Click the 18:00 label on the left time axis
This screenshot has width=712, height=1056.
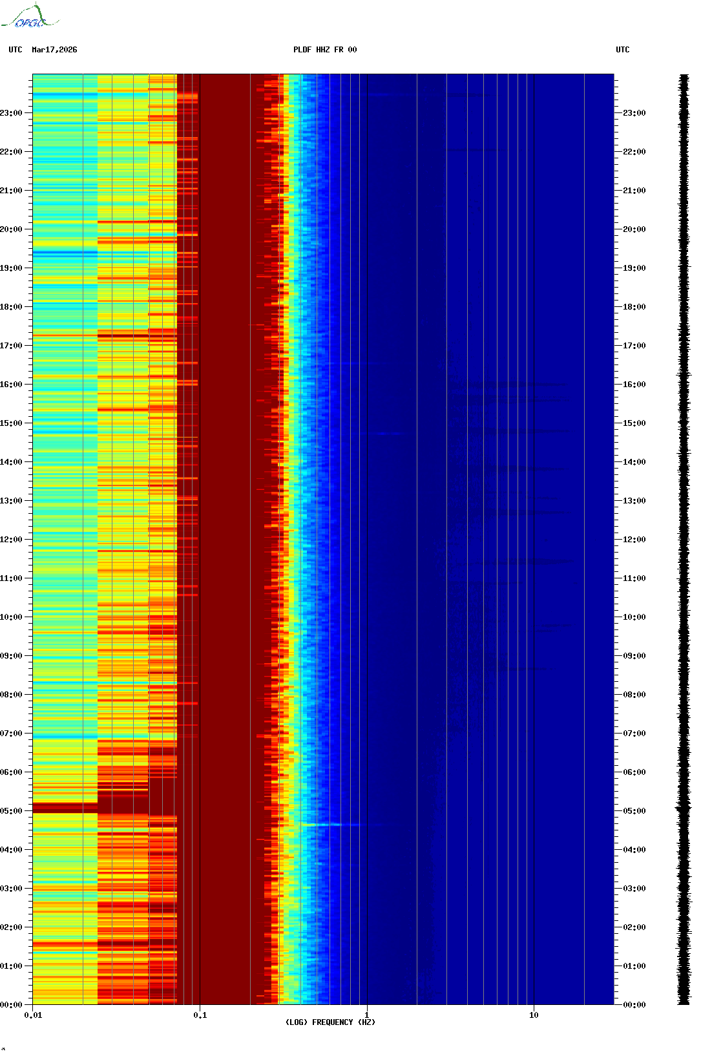[11, 307]
